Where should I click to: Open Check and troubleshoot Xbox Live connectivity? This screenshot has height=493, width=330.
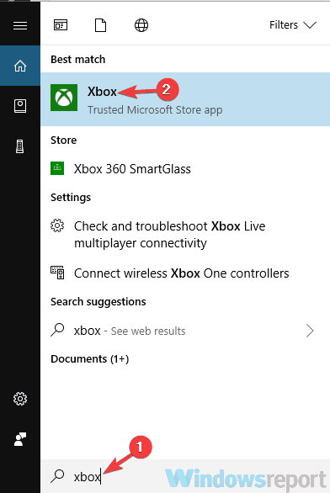click(x=185, y=235)
